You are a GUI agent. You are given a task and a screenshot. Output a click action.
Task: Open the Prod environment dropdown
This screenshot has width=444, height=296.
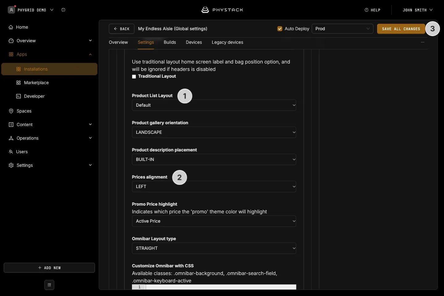pos(343,29)
